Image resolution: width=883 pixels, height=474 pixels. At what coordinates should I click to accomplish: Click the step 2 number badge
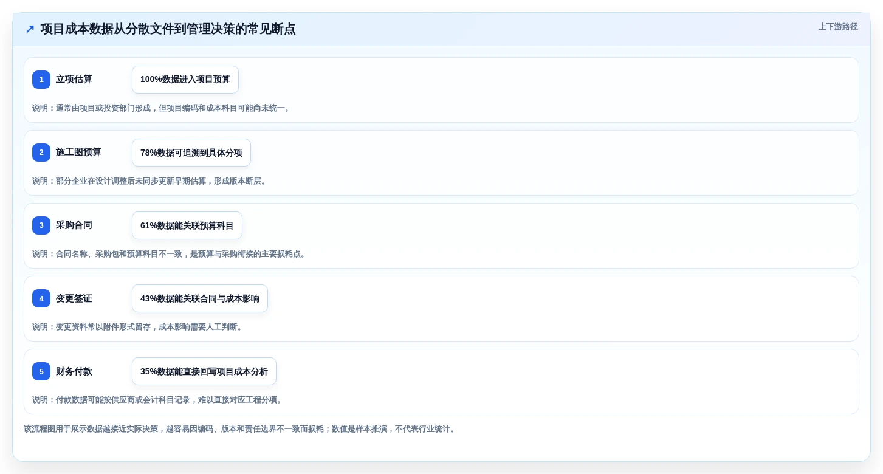coord(41,153)
